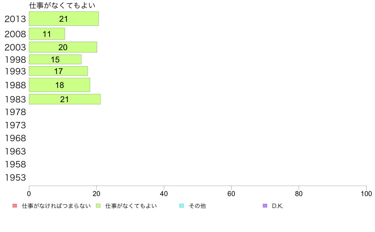Click the 40 axis tick label

[164, 194]
